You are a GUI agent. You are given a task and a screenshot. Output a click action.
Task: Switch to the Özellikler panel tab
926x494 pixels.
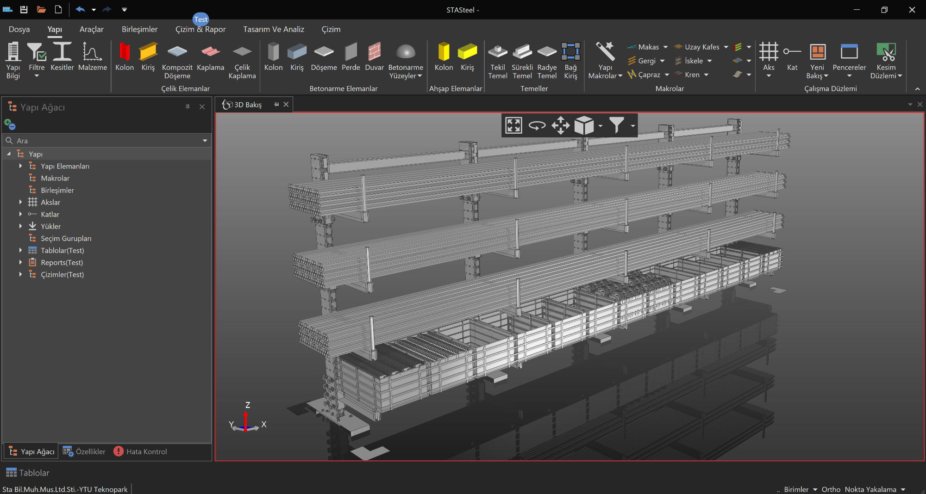pyautogui.click(x=85, y=451)
